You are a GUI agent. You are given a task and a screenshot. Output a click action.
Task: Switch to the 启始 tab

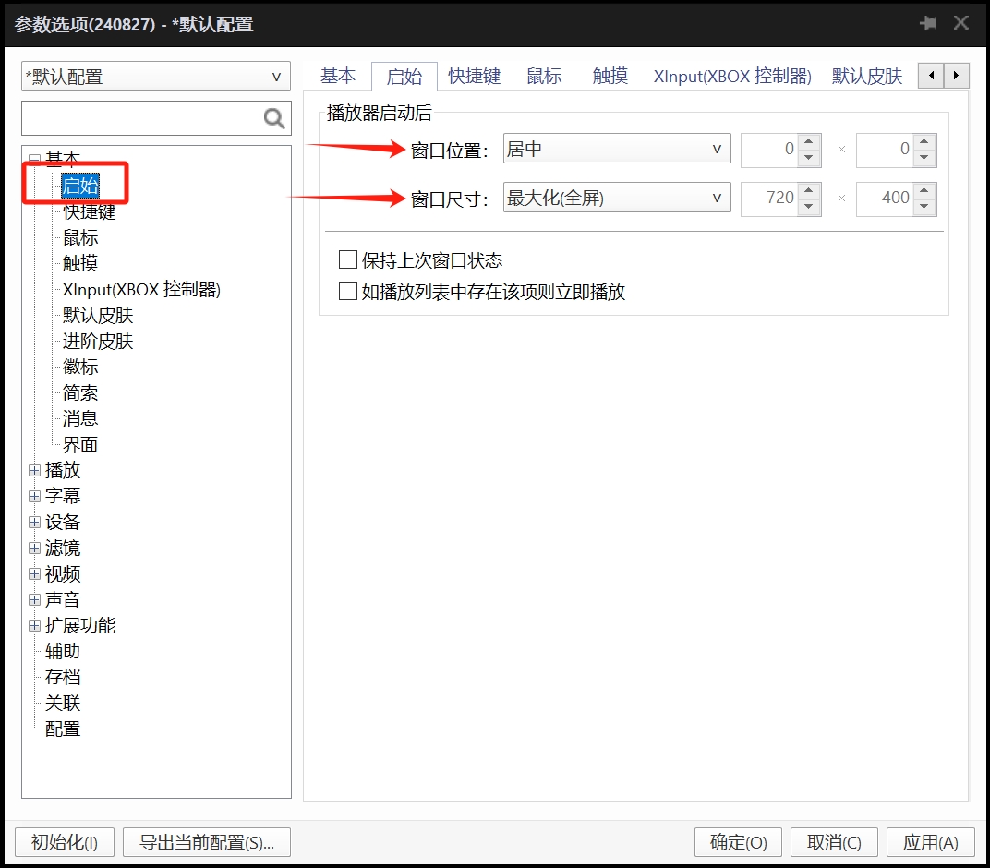[404, 77]
